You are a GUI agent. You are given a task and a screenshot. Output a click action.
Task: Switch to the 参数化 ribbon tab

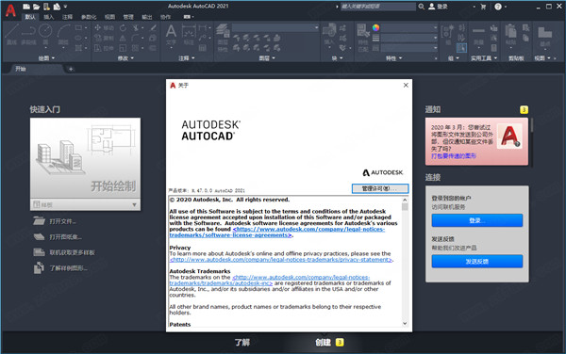(x=88, y=17)
